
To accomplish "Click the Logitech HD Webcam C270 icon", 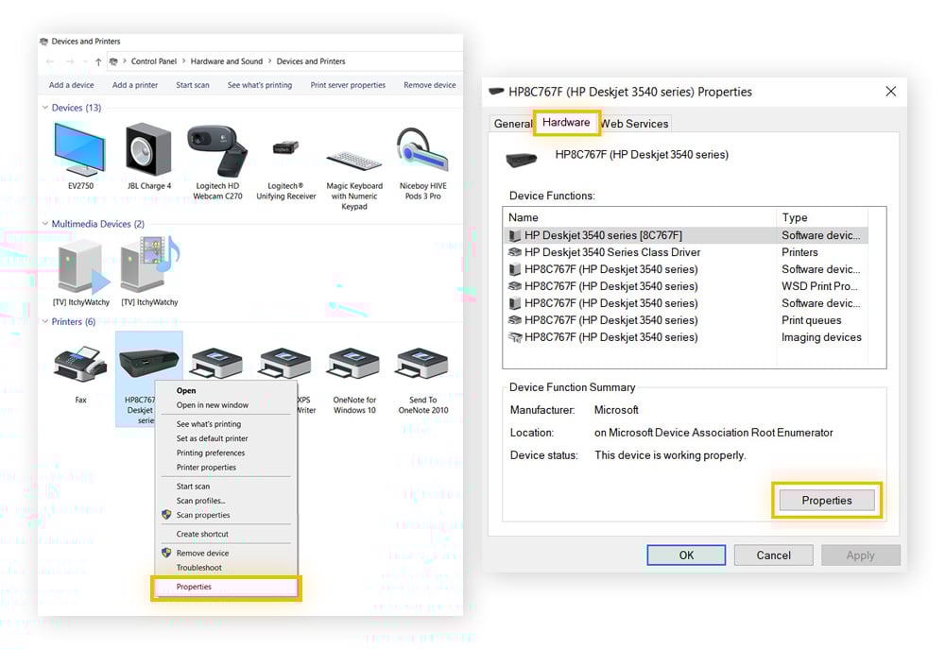I will [217, 151].
